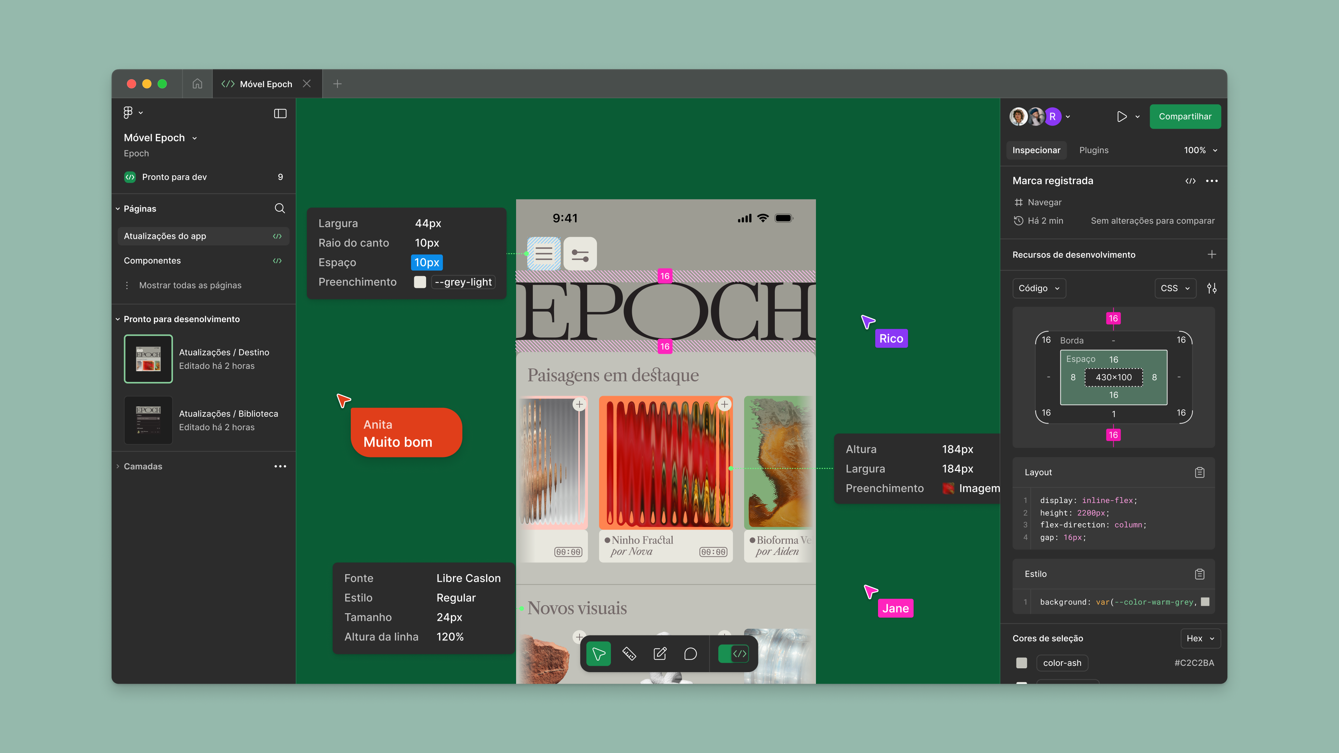1339x753 pixels.
Task: Select the Comment bubble tool
Action: [690, 654]
